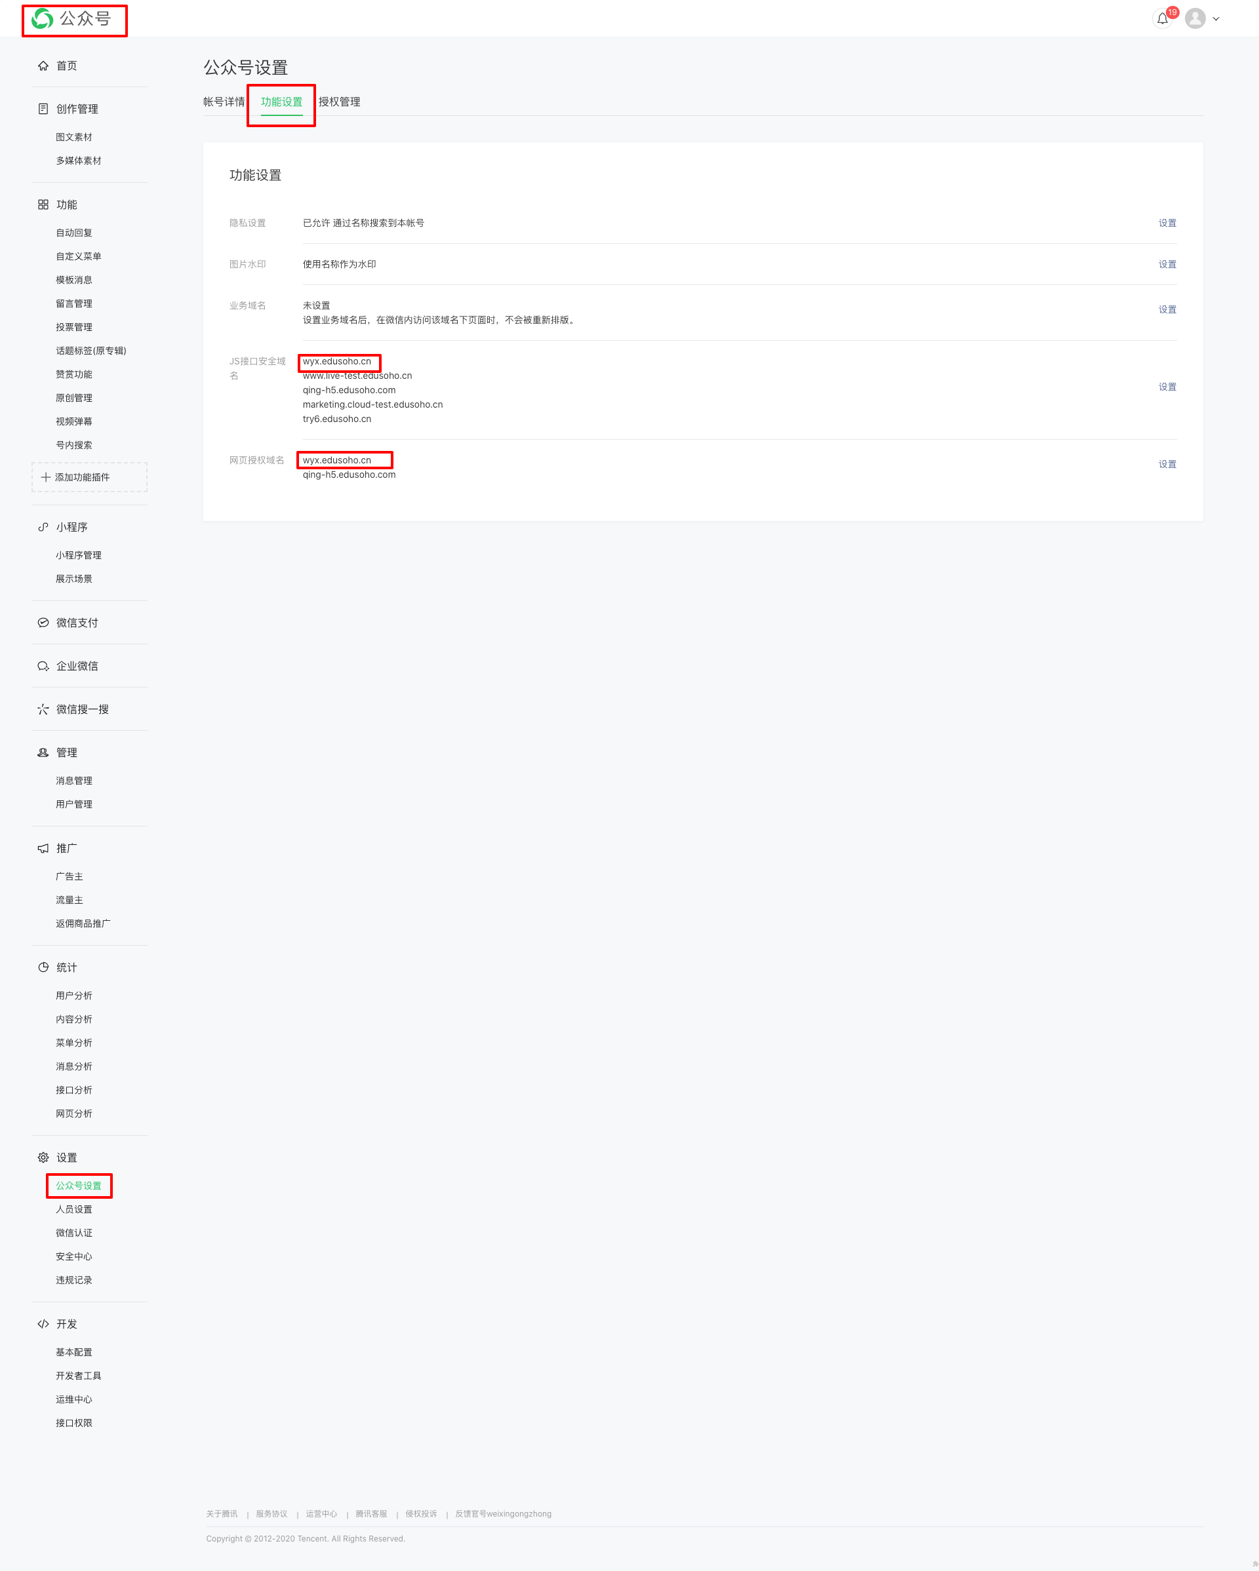The image size is (1259, 1571).
Task: Click 设置 link for JS接口安全域名
Action: 1167,387
